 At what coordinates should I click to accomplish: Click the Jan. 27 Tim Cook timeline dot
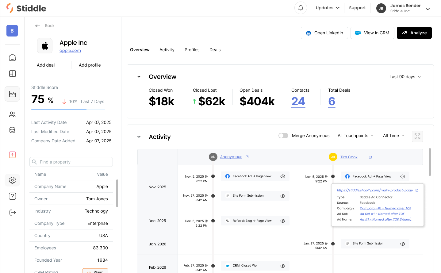(333, 244)
